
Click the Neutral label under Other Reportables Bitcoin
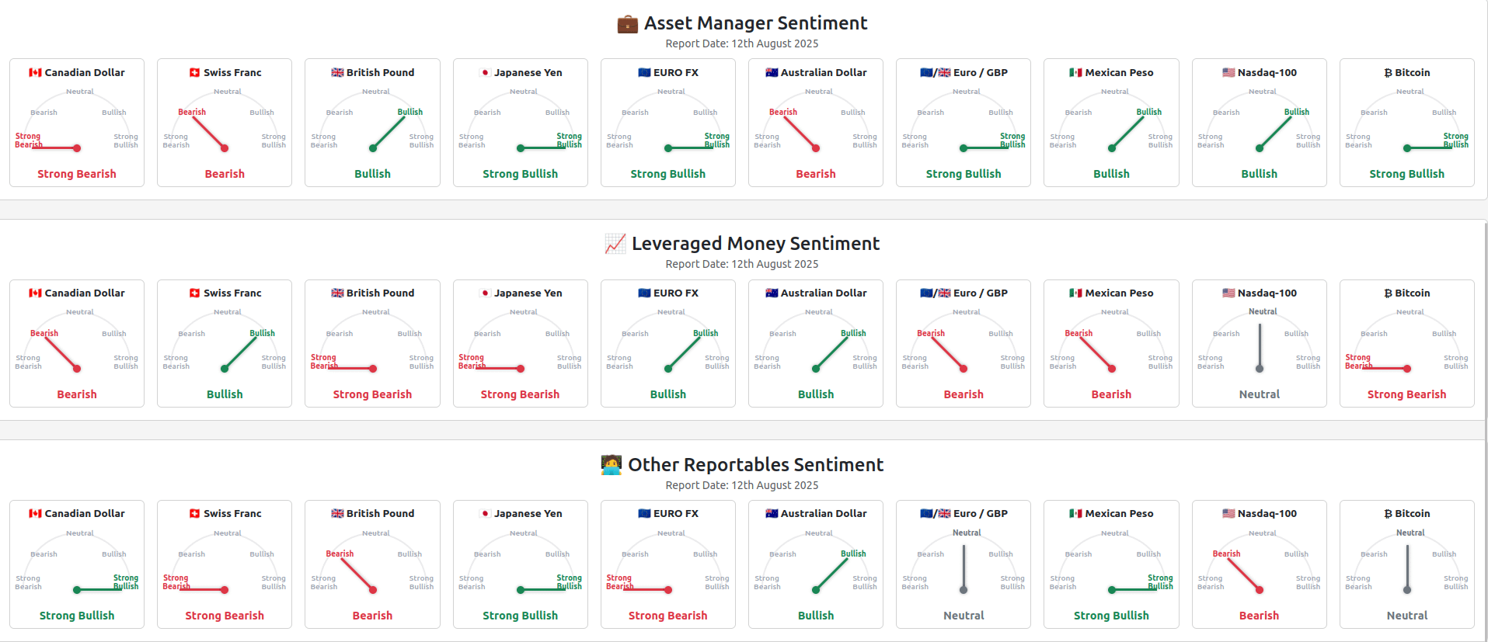point(1407,616)
